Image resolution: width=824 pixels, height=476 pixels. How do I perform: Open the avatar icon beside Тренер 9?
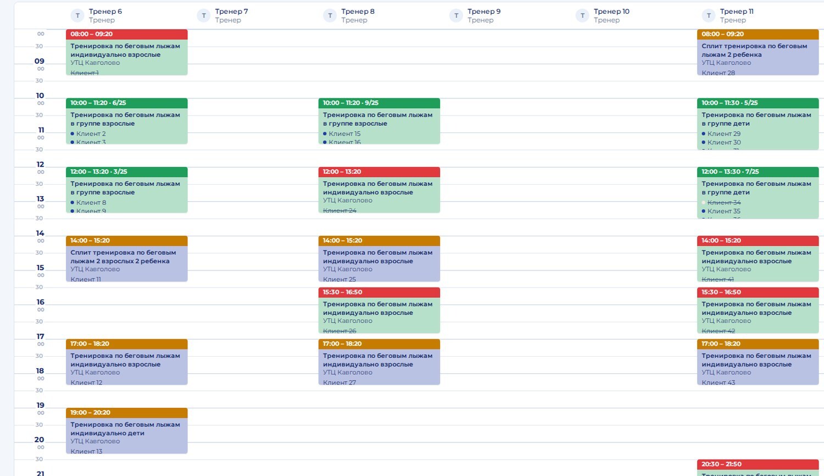click(x=456, y=16)
